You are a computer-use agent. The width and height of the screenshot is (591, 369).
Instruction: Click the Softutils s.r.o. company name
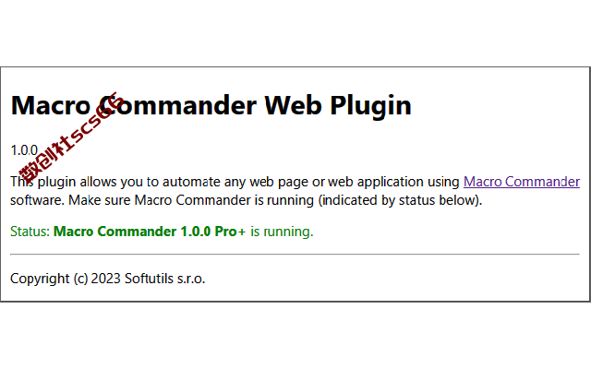click(164, 279)
